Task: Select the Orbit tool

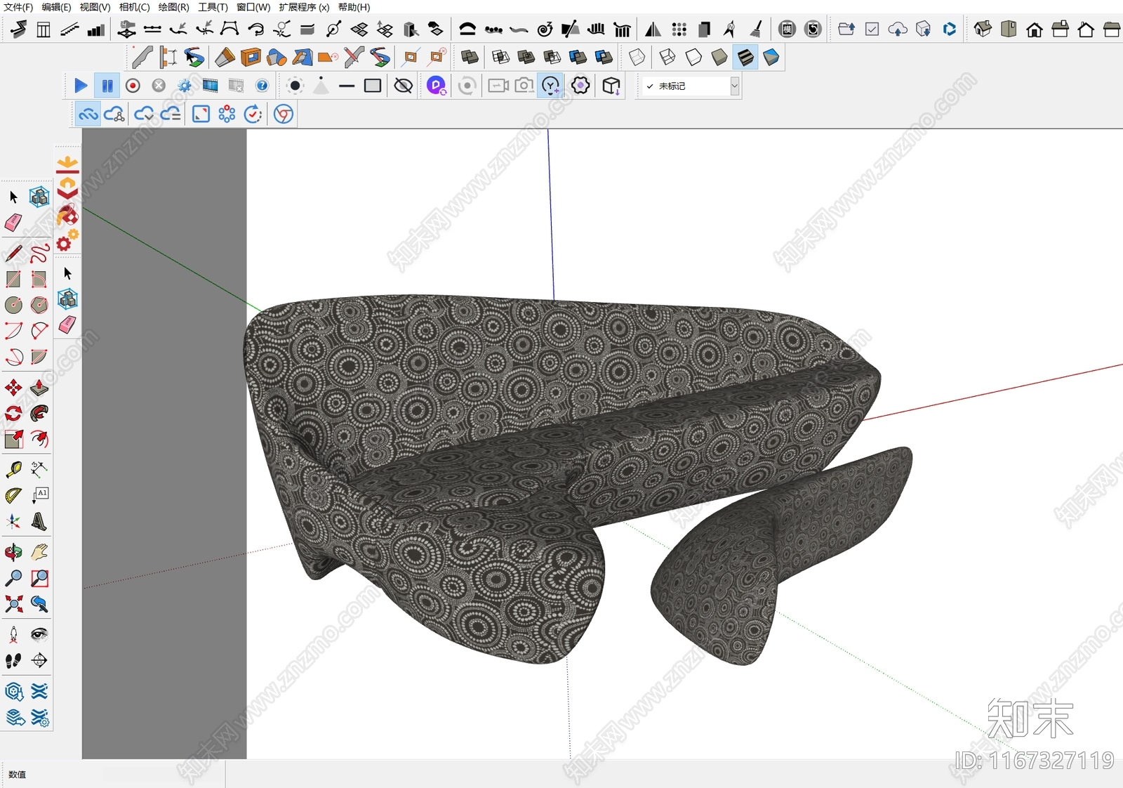Action: [13, 553]
